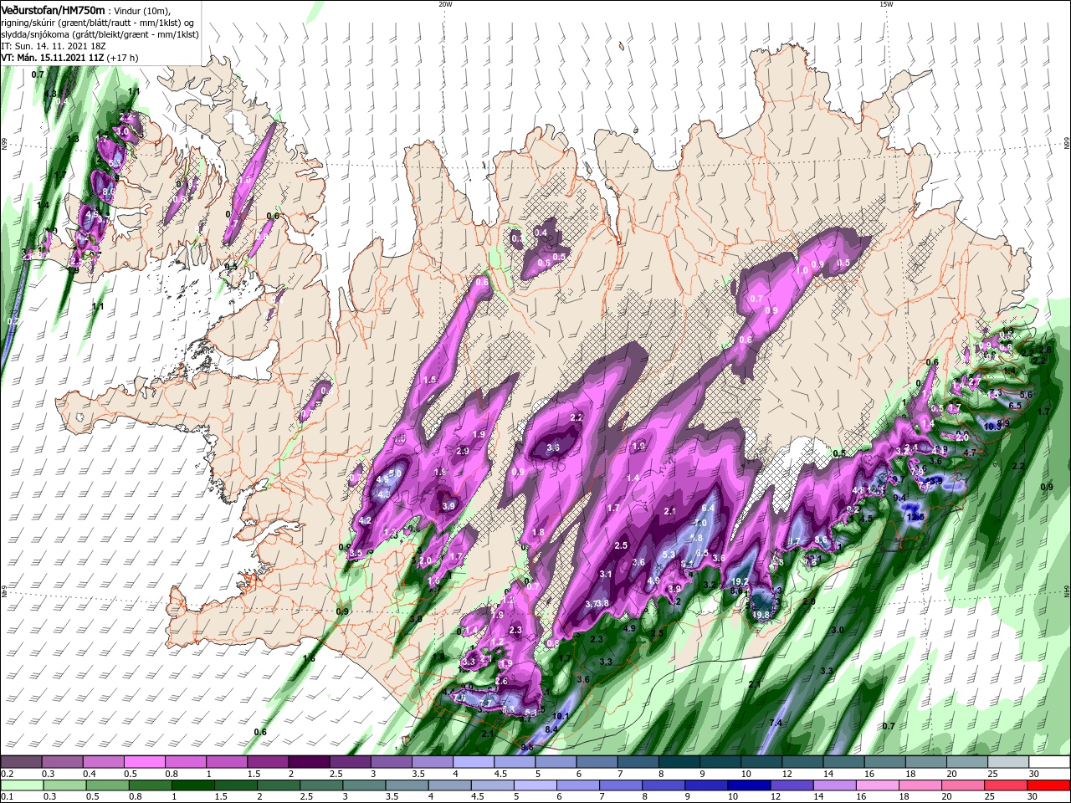
Task: Click the 19.8 precipitation value on the map
Action: tap(761, 615)
